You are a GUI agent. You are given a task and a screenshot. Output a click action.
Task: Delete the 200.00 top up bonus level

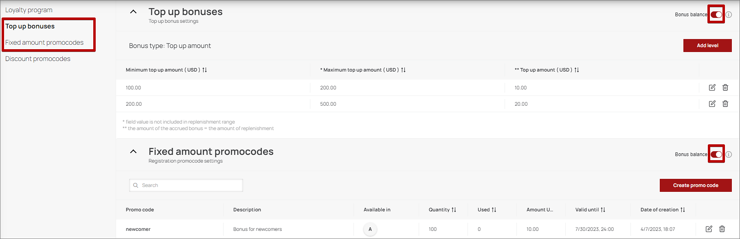tap(725, 104)
